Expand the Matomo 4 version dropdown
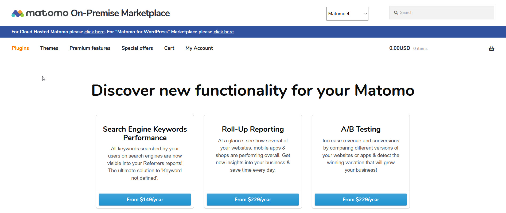506x213 pixels. tap(347, 14)
